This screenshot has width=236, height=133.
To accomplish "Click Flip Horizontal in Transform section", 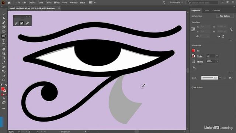I will [219, 36].
